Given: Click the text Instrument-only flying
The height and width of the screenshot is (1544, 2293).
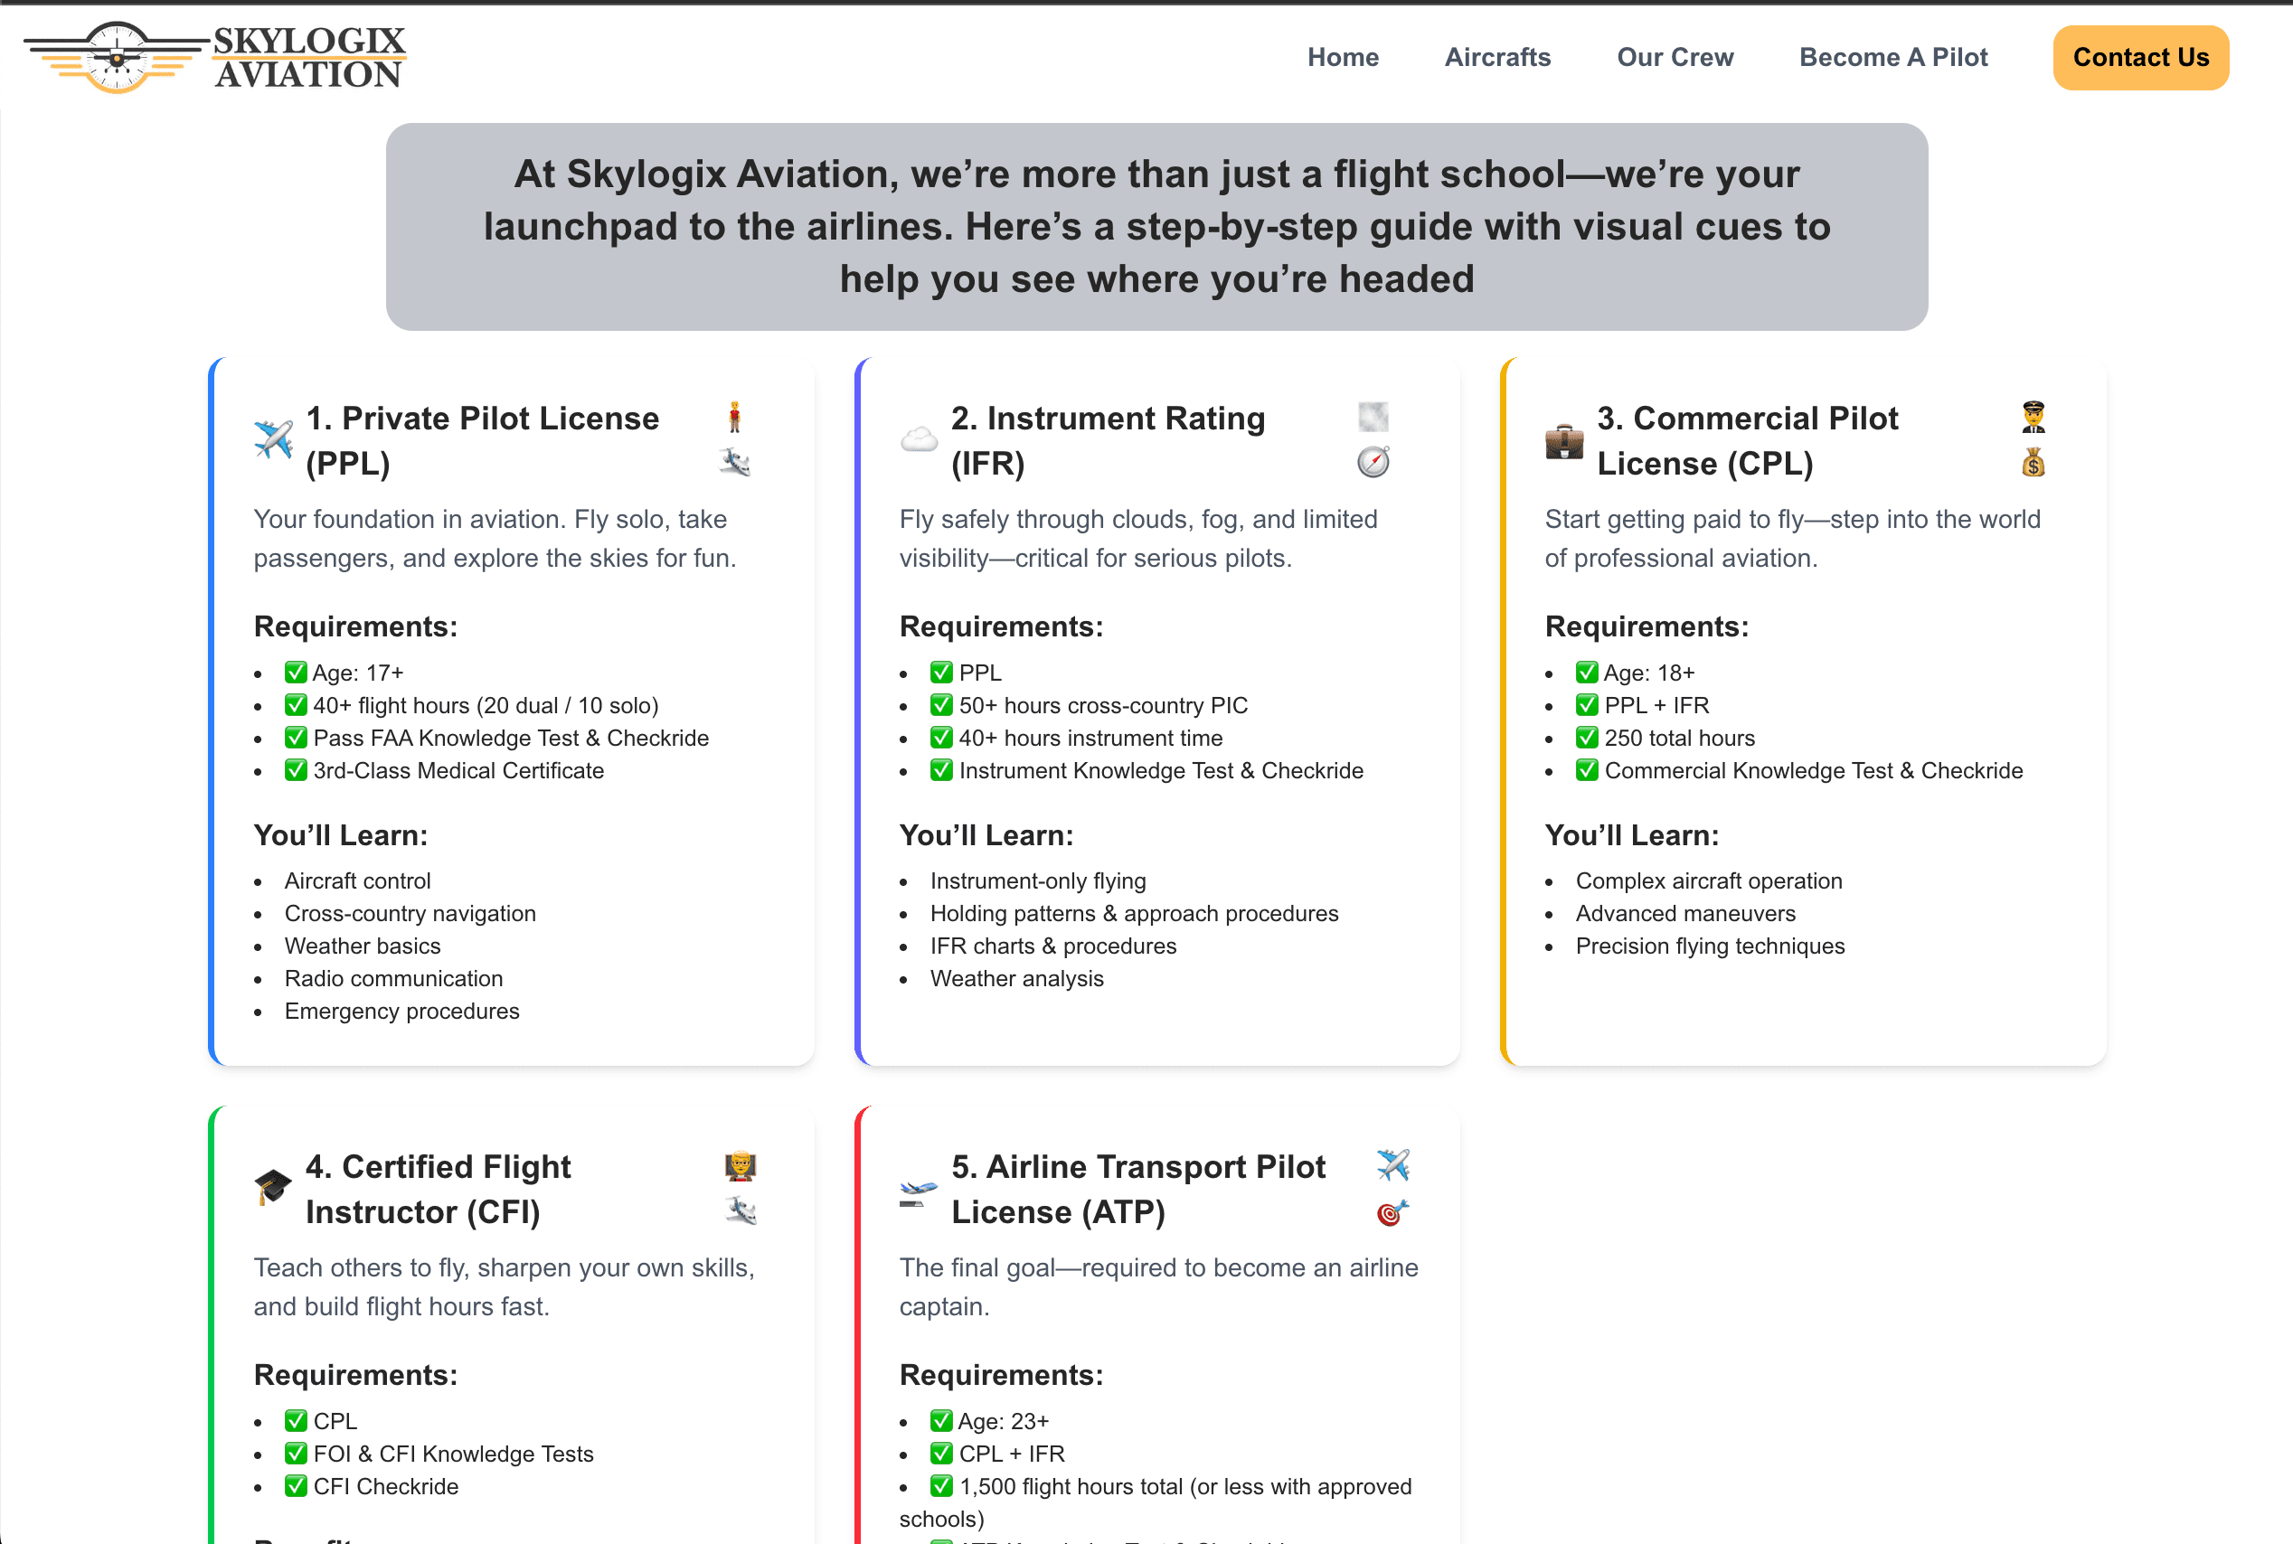Looking at the screenshot, I should (x=1038, y=880).
